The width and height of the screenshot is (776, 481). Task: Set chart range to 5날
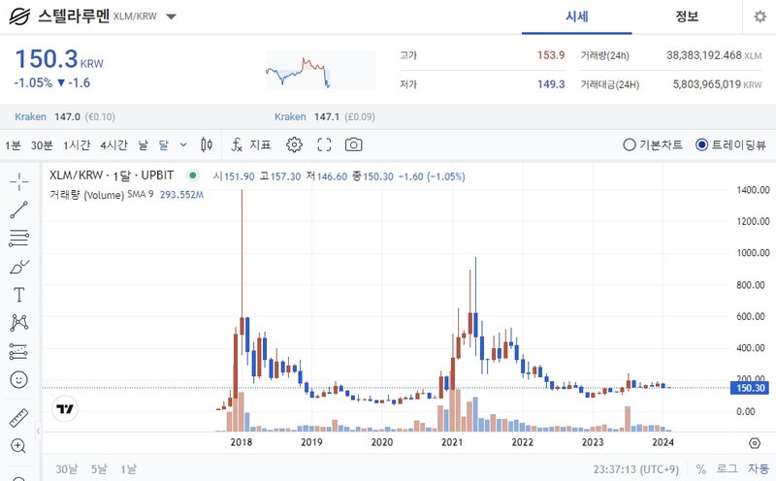coord(99,469)
